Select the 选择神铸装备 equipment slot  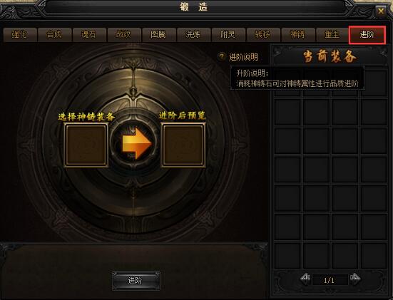tap(86, 145)
